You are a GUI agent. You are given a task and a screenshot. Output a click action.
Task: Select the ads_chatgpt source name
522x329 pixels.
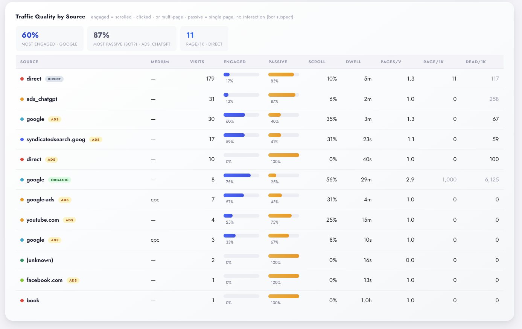pyautogui.click(x=42, y=99)
